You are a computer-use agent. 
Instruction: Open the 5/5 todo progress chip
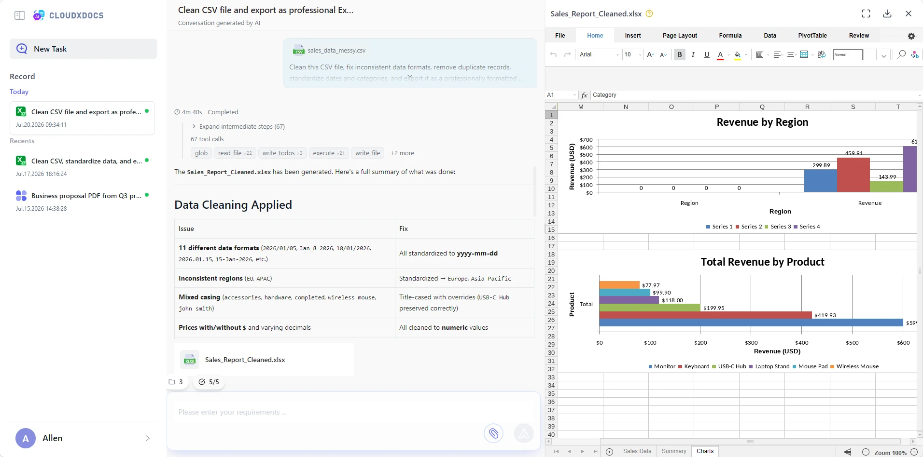209,382
